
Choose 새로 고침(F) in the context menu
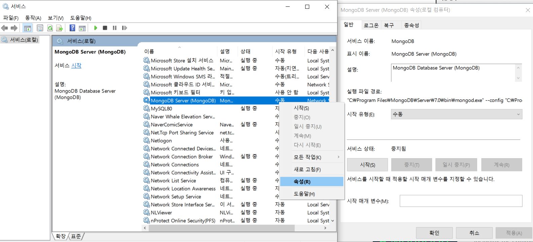tap(312, 169)
